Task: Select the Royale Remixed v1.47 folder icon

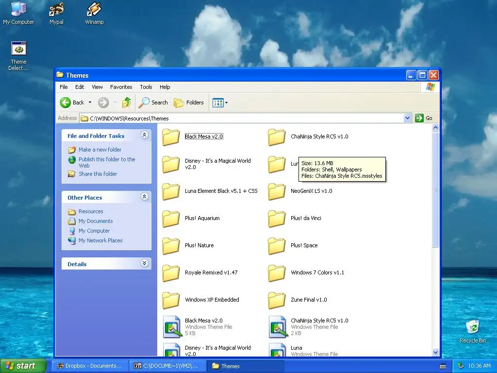Action: pos(171,273)
